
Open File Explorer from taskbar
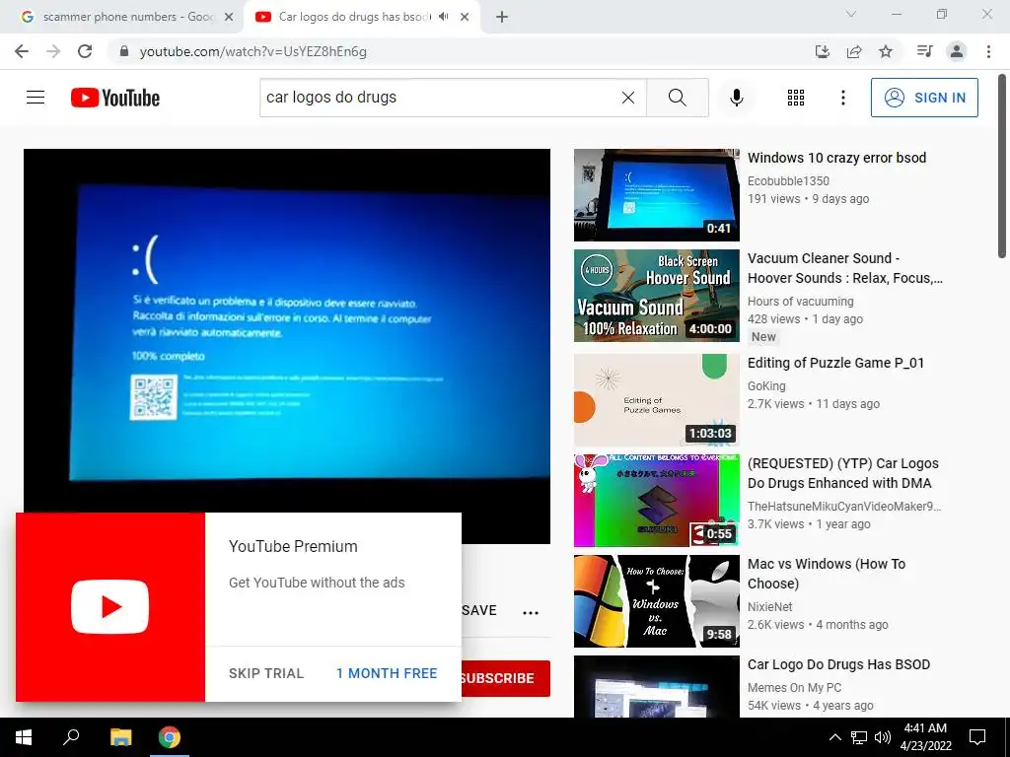(x=120, y=737)
